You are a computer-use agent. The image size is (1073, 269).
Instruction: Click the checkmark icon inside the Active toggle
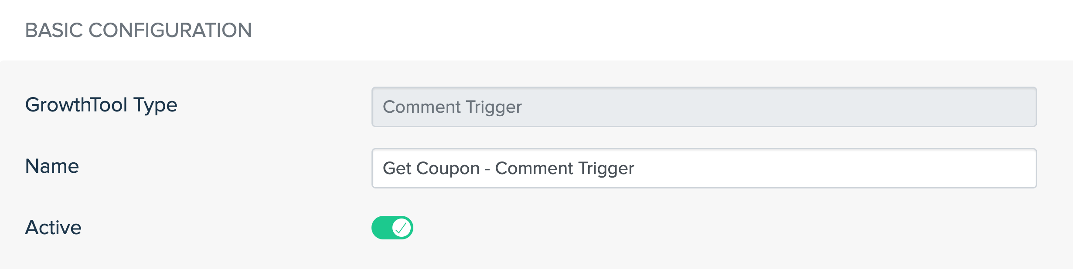pos(401,228)
